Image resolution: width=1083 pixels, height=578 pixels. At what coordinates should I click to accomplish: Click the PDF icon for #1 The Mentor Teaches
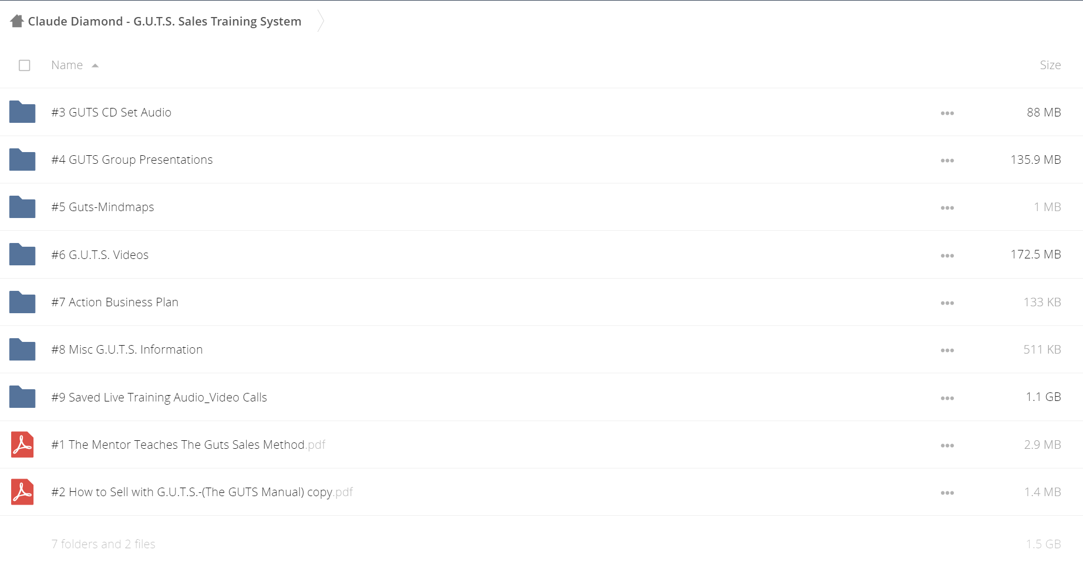click(x=22, y=445)
